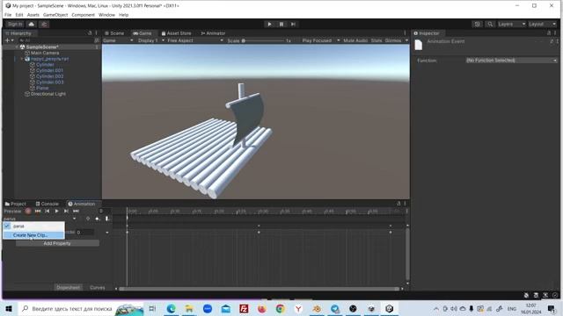The width and height of the screenshot is (563, 316).
Task: Switch to the Console tab
Action: (47, 204)
